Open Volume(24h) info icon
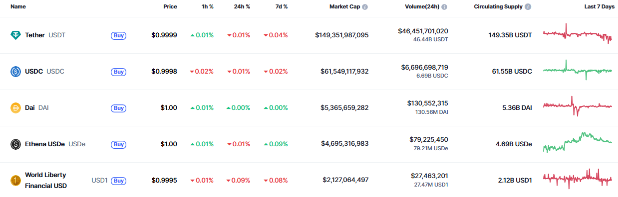The height and width of the screenshot is (197, 618). tap(444, 7)
